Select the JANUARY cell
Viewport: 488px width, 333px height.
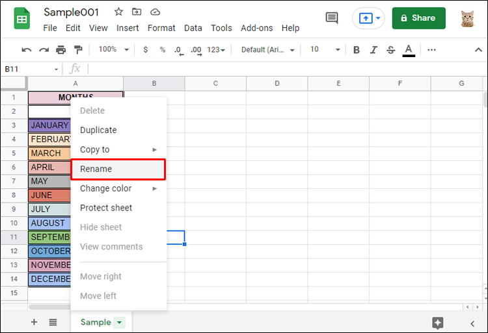click(x=49, y=125)
